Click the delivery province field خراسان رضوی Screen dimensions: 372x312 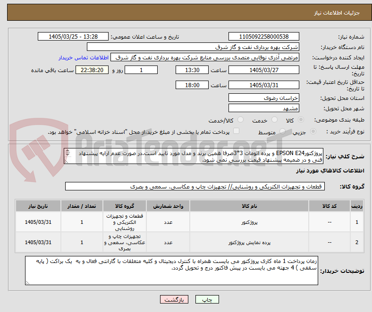coord(264,98)
